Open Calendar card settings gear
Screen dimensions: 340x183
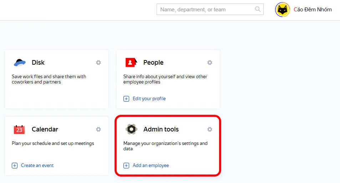click(x=98, y=129)
